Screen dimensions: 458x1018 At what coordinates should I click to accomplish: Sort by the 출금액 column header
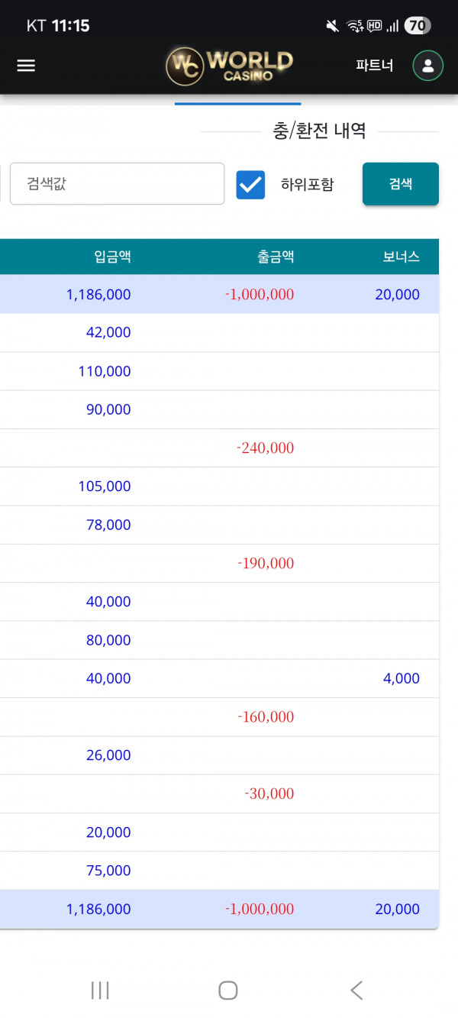click(x=276, y=257)
